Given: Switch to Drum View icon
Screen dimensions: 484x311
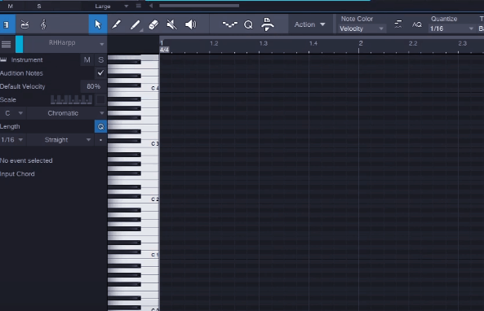Looking at the screenshot, I should (24, 24).
